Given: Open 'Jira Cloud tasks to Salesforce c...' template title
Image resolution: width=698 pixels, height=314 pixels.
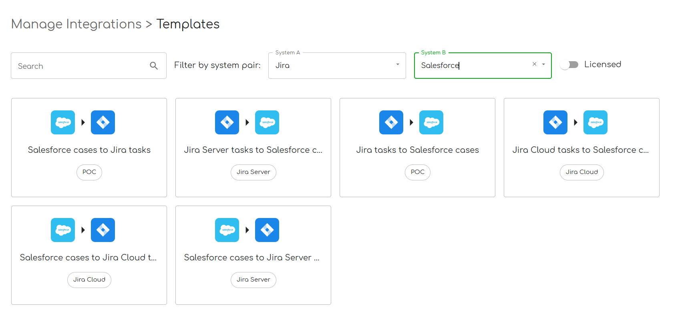Looking at the screenshot, I should pos(581,150).
